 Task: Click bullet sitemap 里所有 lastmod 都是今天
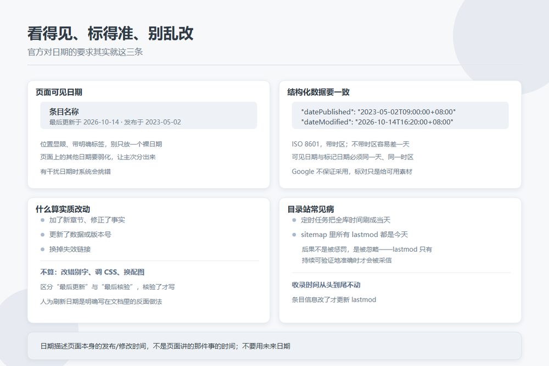coord(354,235)
